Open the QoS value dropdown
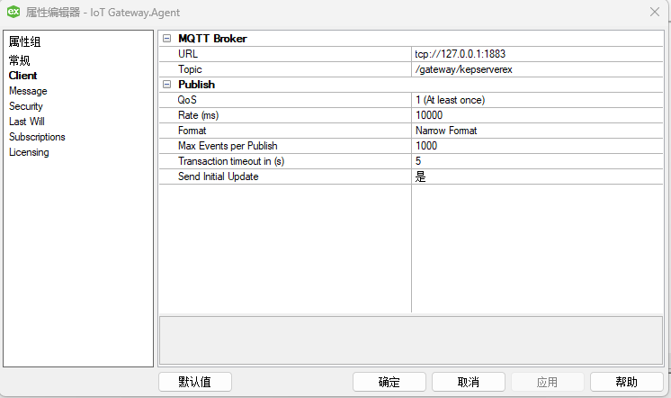The image size is (671, 398). click(x=536, y=100)
